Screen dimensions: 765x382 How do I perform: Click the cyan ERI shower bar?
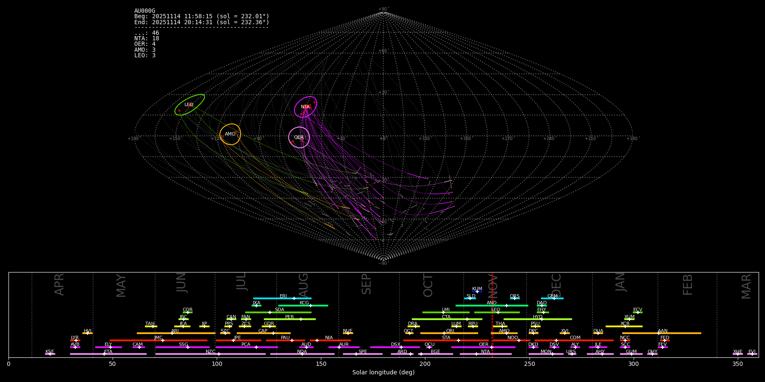tap(282, 298)
